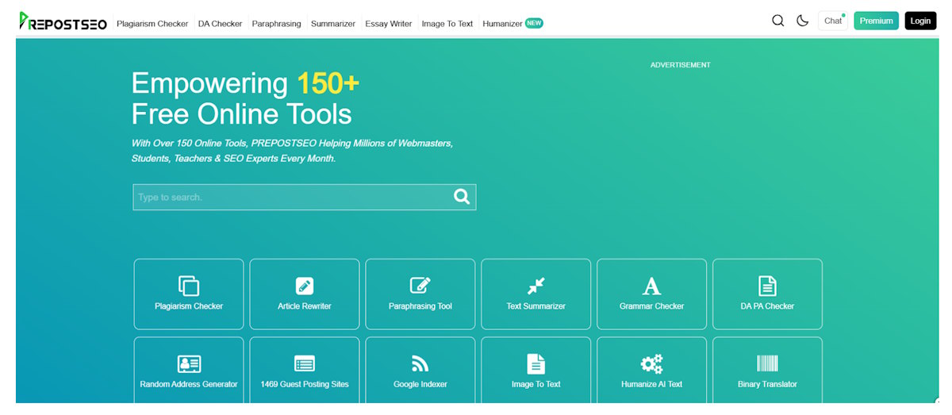Open the Text Summarizer card label
952x415 pixels.
point(536,306)
